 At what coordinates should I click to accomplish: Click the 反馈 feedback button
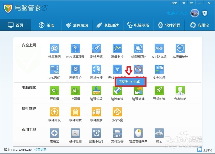[x=174, y=3]
